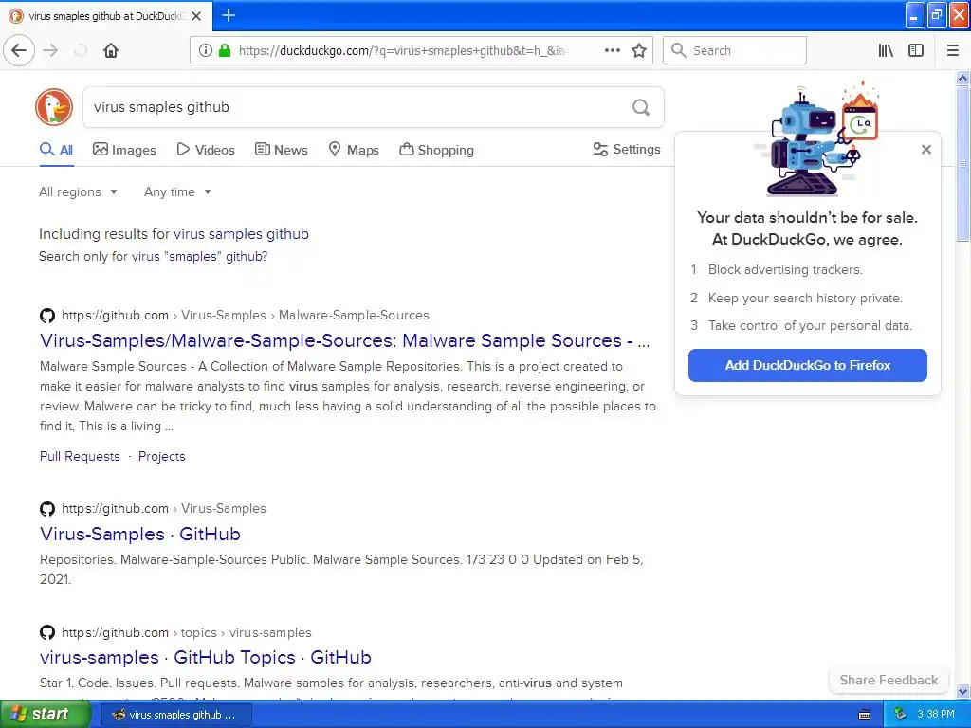Click the github.com › Virus-Samples URL breadcrumb
This screenshot has width=971, height=728.
[164, 508]
